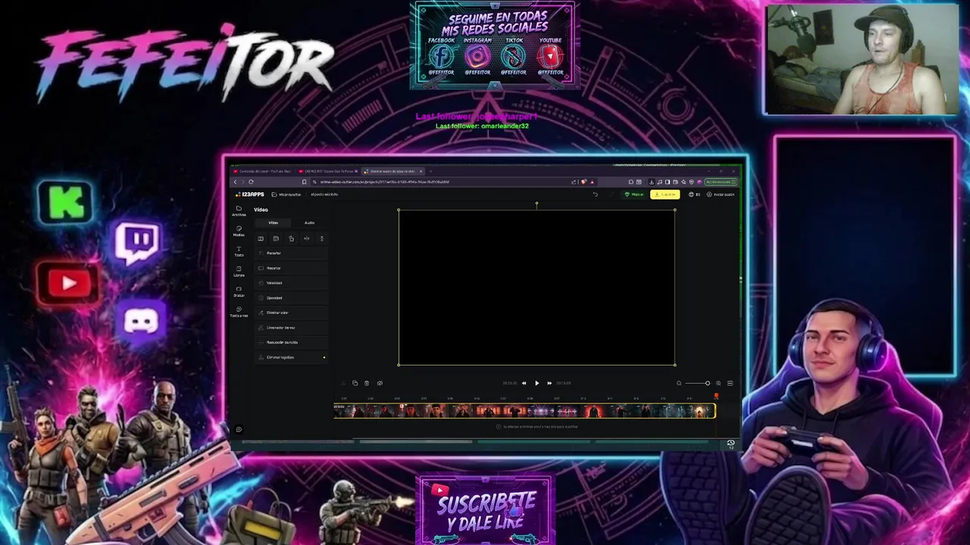Open the browser downloads icon

click(652, 182)
